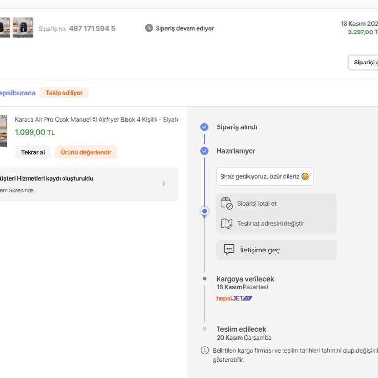
Task: Select Teslimat adresini değiştir option
Action: (x=276, y=223)
